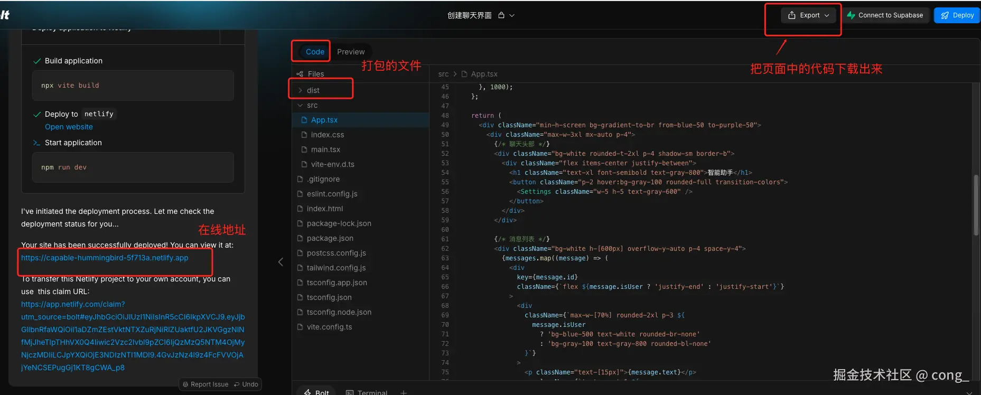981x395 pixels.
Task: Open the deployed netlify.app site link
Action: tap(105, 258)
